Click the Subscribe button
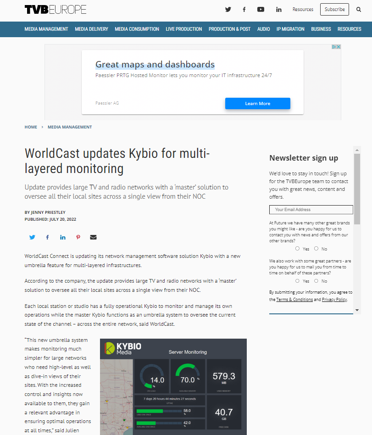The height and width of the screenshot is (435, 372). click(334, 10)
